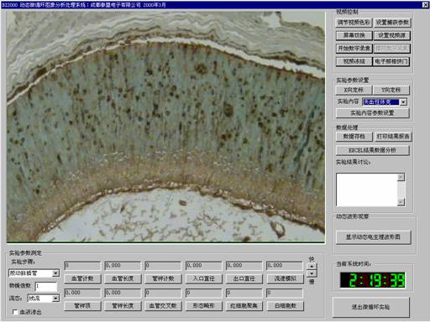Viewport: 430px width, 322px height.
Task: Open 设置捕获参数 capture settings
Action: pyautogui.click(x=392, y=23)
